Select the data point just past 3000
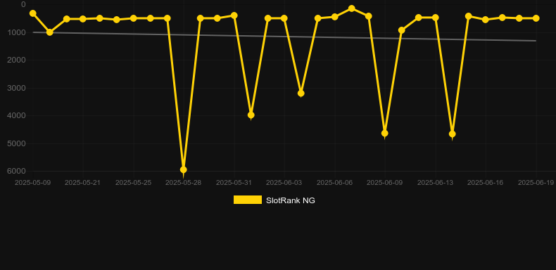 point(301,94)
